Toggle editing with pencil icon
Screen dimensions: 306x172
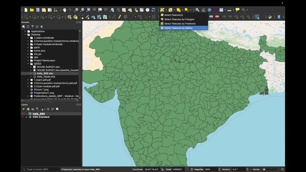point(120,17)
